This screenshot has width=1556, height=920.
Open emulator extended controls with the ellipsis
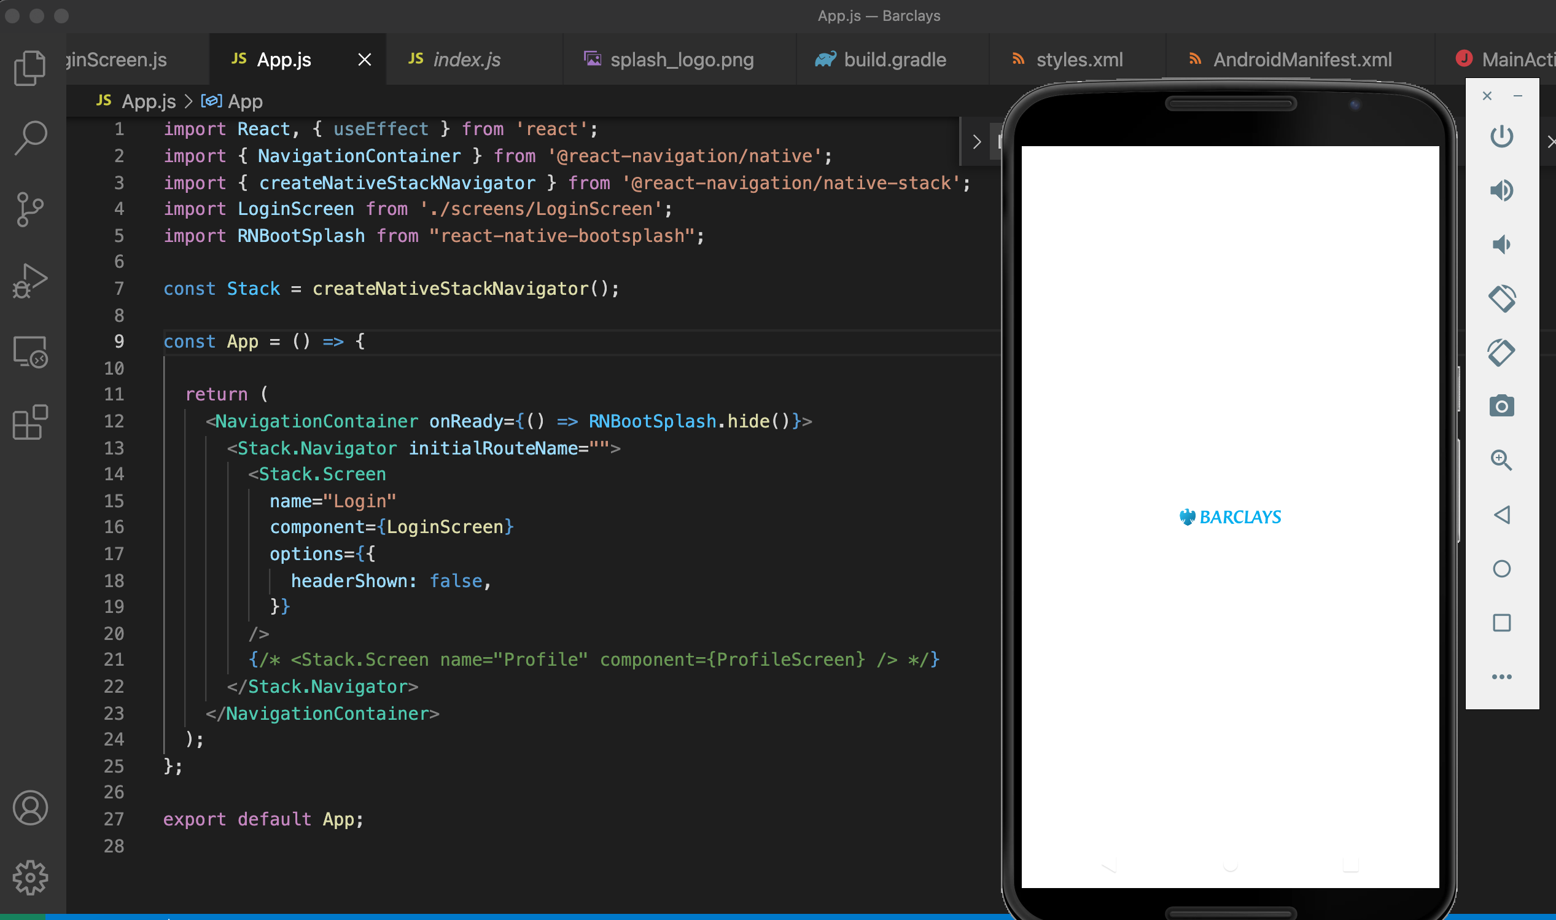[x=1502, y=676]
